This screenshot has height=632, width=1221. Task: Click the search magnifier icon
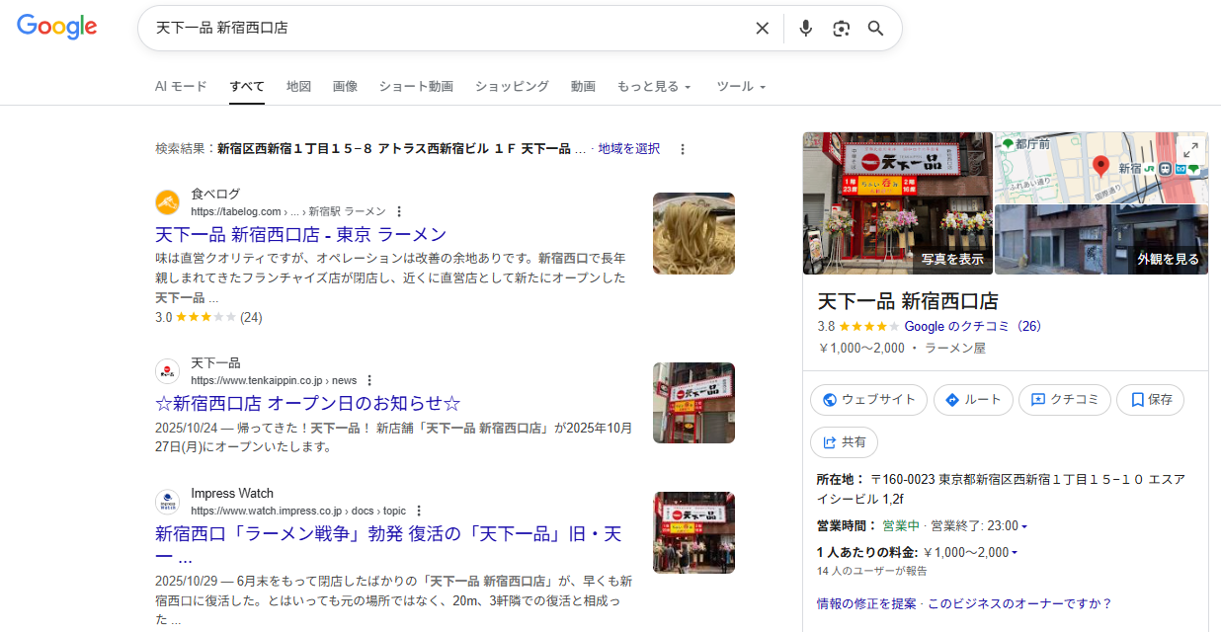coord(875,28)
